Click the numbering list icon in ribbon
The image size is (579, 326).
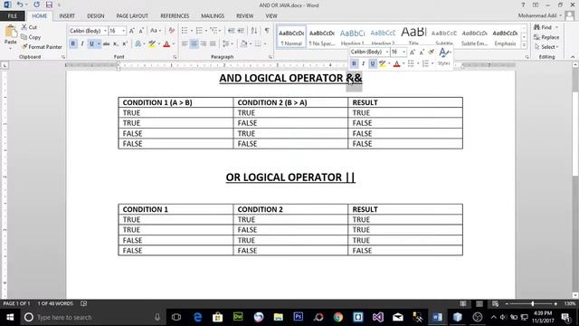click(199, 31)
